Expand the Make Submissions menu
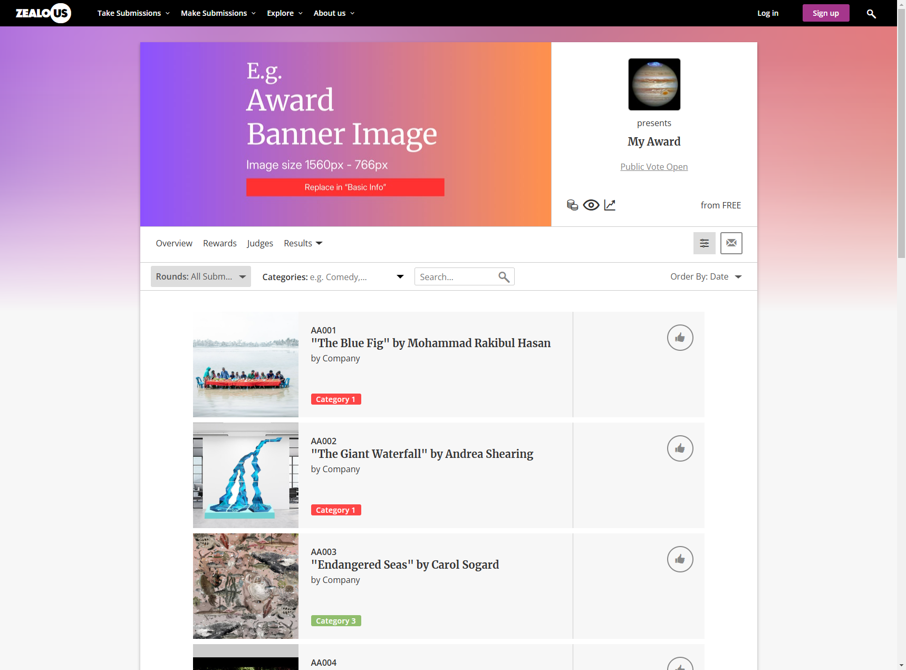The height and width of the screenshot is (670, 906). click(218, 13)
